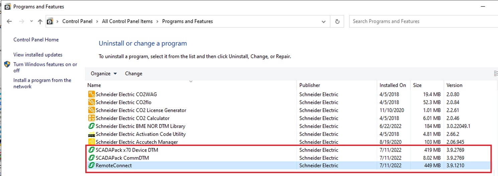Select Schneider Electric BME NOR DTM Library
This screenshot has height=176, width=498.
(x=140, y=126)
